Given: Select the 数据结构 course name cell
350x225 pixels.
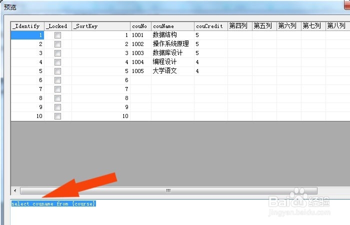Looking at the screenshot, I should (x=173, y=35).
